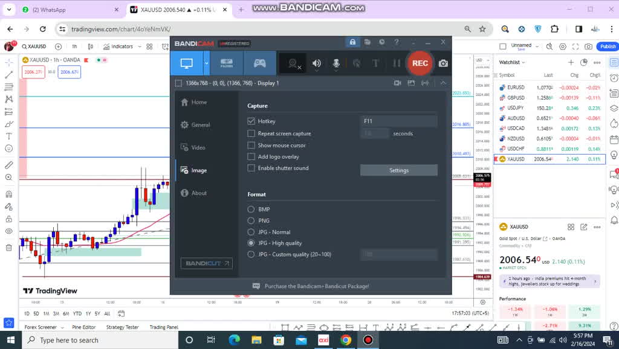This screenshot has height=349, width=619.
Task: Click the red REC record button
Action: (x=420, y=63)
